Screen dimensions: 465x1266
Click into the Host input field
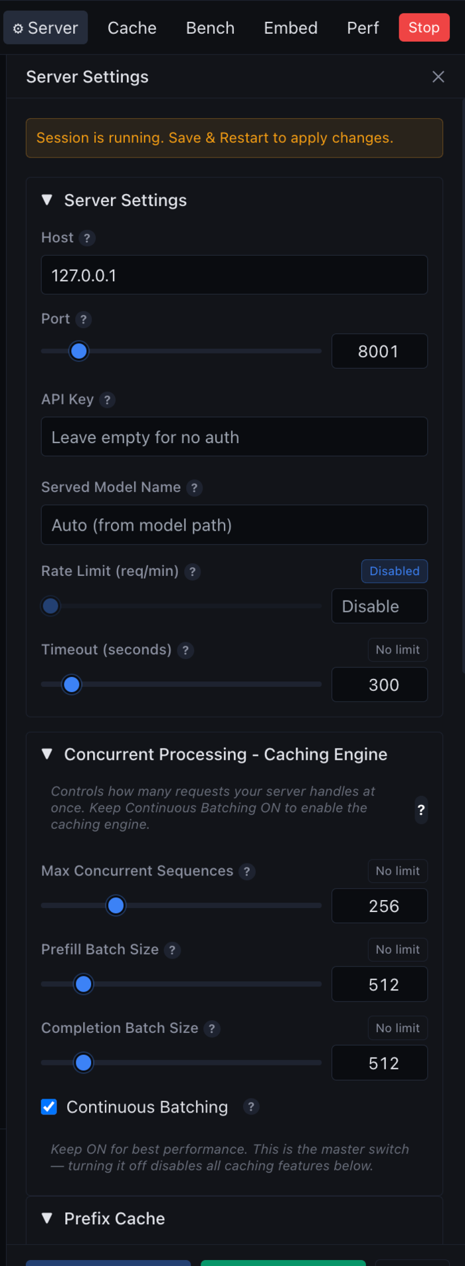pos(234,275)
